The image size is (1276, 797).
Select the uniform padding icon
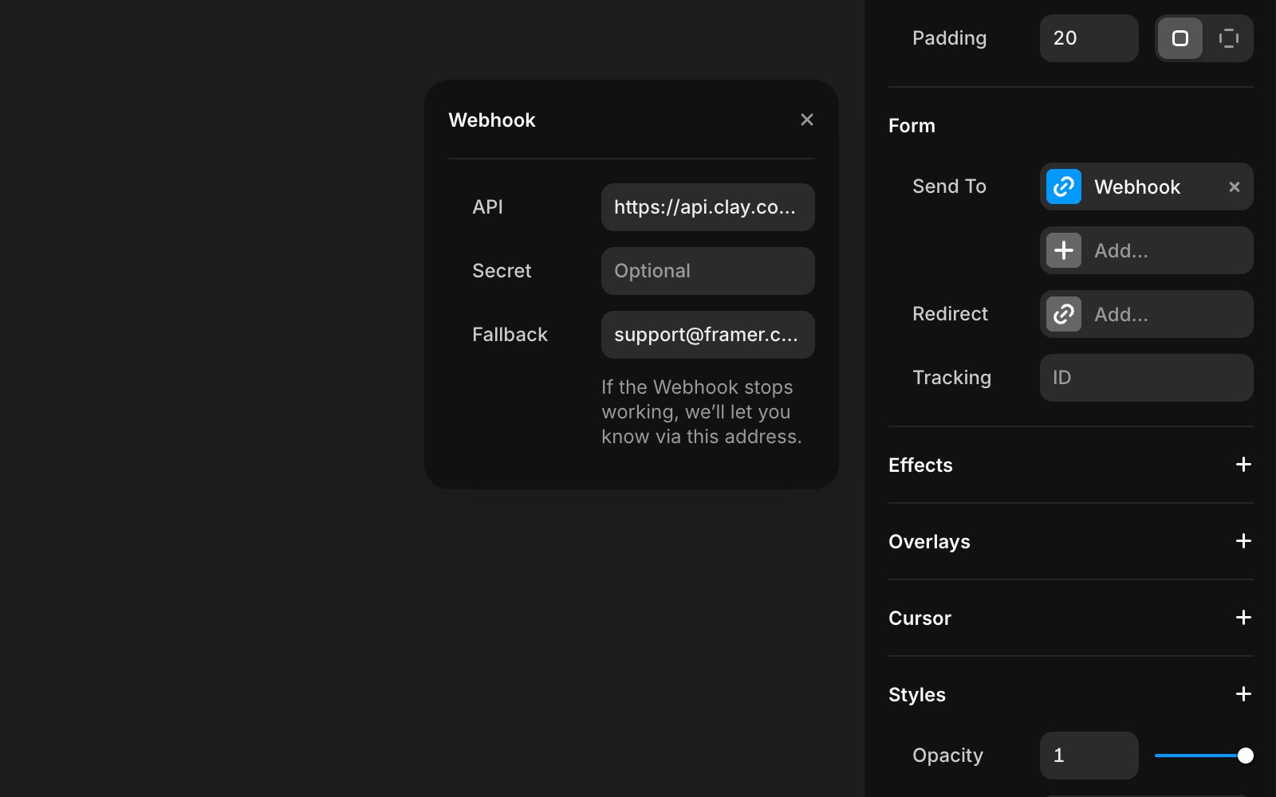(1181, 37)
